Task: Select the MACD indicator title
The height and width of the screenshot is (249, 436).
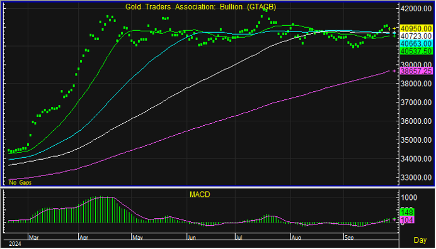Action: click(200, 194)
